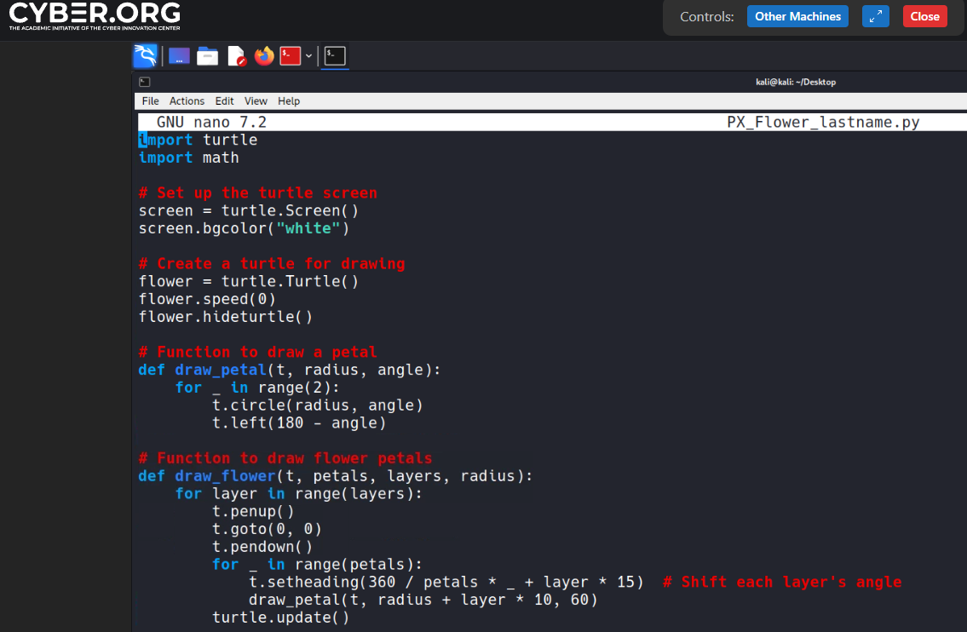Image resolution: width=967 pixels, height=632 pixels.
Task: Click the fullscreen expand arrows button
Action: (875, 16)
